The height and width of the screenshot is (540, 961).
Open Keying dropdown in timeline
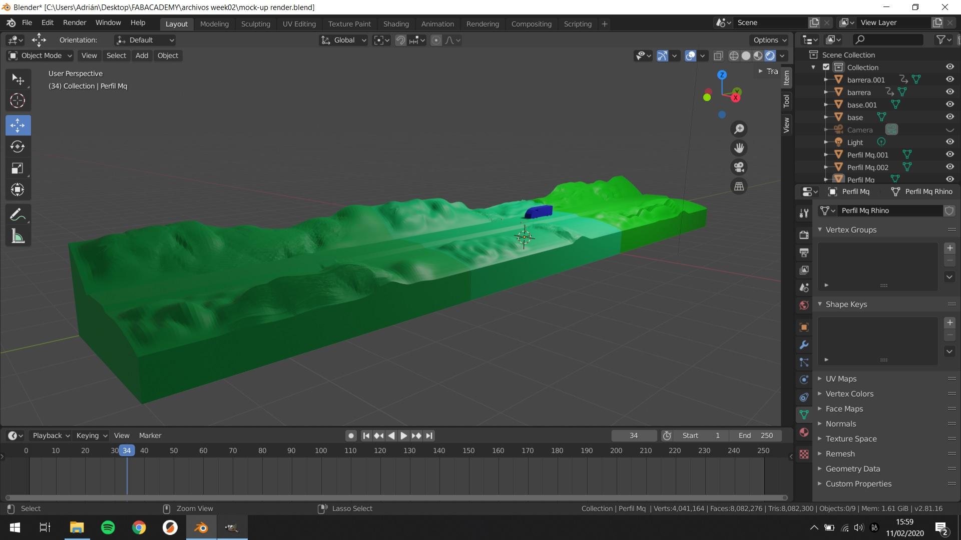(91, 435)
